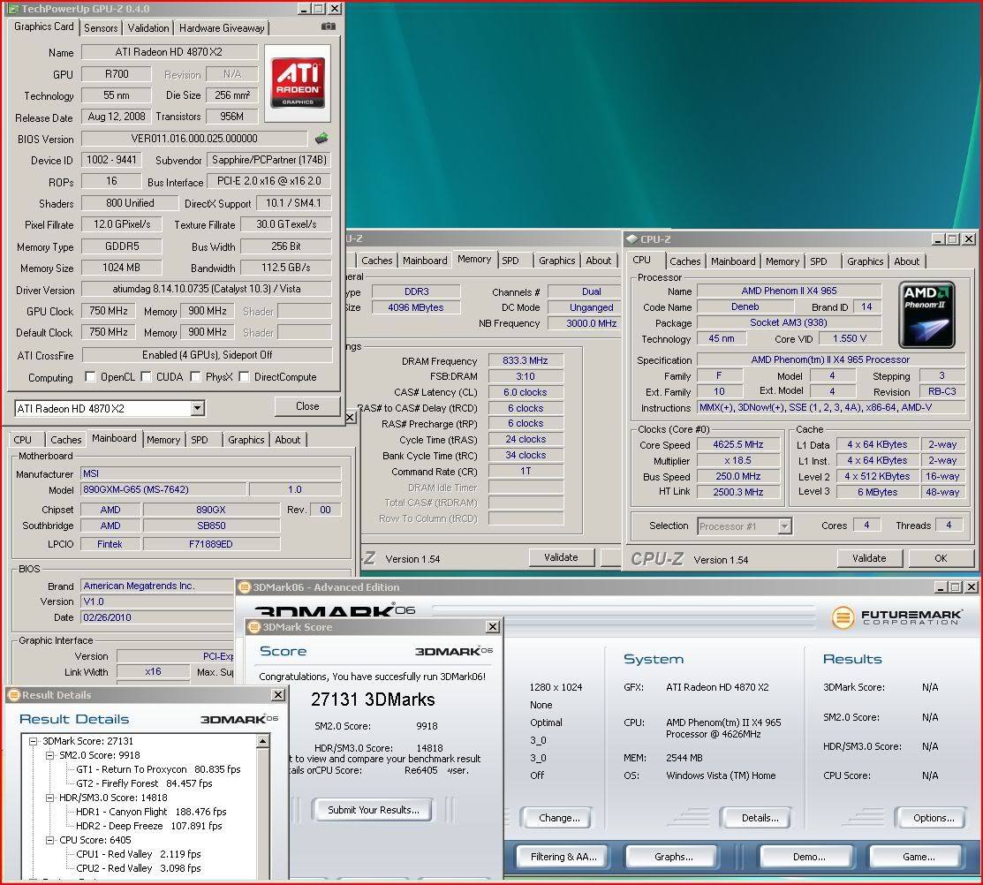Viewport: 983px width, 885px height.
Task: Click the AMD Phenom II processor logo
Action: pos(926,314)
